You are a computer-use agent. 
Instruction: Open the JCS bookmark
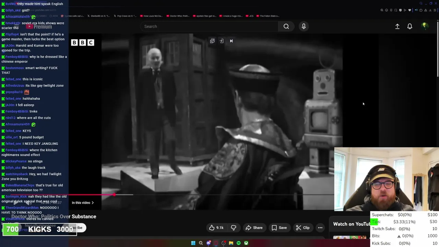tap(249, 16)
